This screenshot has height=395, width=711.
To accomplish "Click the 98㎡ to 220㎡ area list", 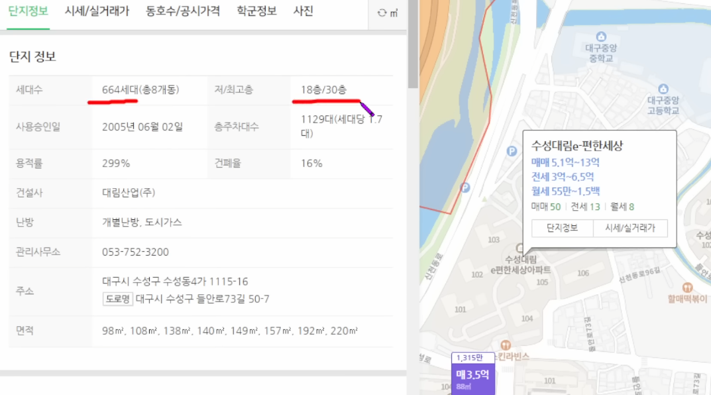I will 230,331.
